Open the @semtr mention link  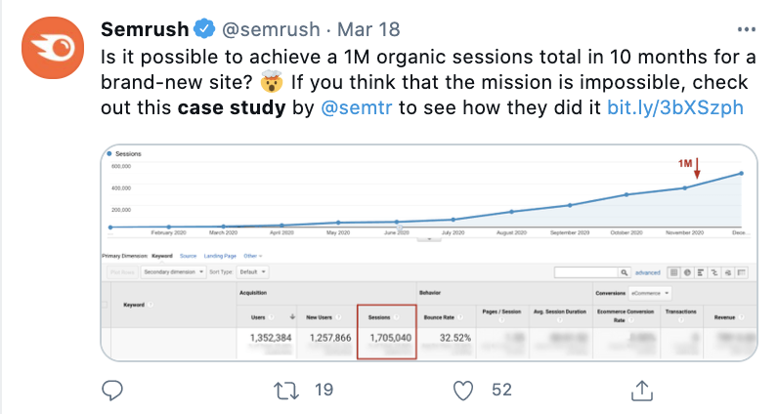point(356,107)
